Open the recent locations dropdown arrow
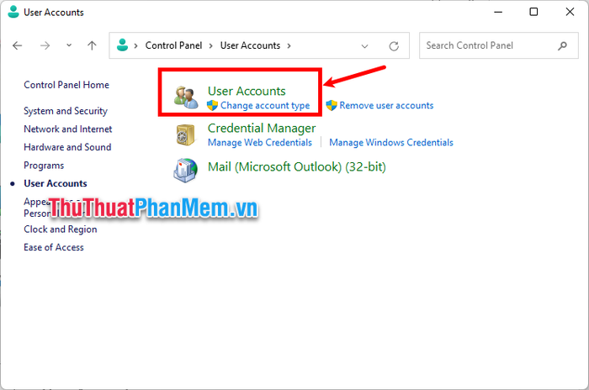 pyautogui.click(x=69, y=45)
